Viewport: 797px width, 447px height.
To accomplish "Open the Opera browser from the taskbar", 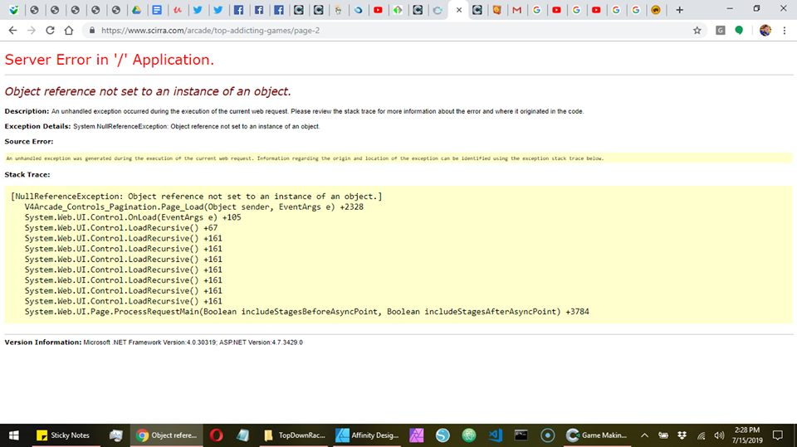I will coord(216,435).
